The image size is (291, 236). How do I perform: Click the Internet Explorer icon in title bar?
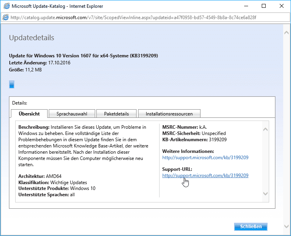[7, 6]
